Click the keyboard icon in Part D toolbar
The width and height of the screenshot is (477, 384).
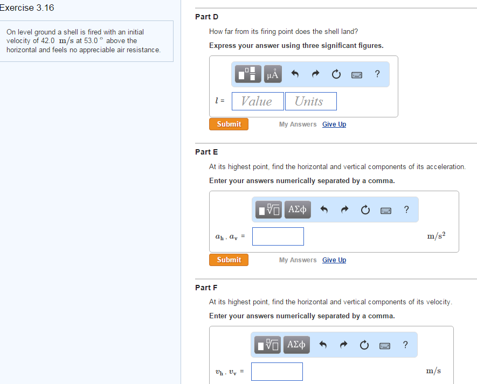coord(356,74)
